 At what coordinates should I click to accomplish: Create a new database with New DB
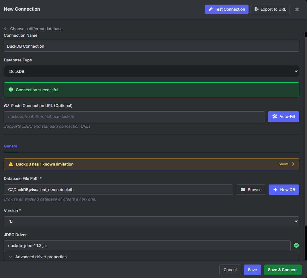284,190
